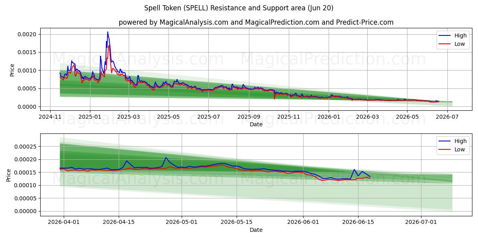This screenshot has width=478, height=239.
Task: Click the 0.0020 tick on upper y-axis
Action: coord(27,34)
